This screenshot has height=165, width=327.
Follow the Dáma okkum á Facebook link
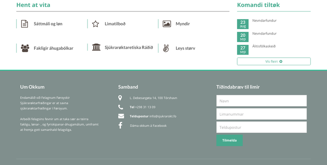point(148,126)
